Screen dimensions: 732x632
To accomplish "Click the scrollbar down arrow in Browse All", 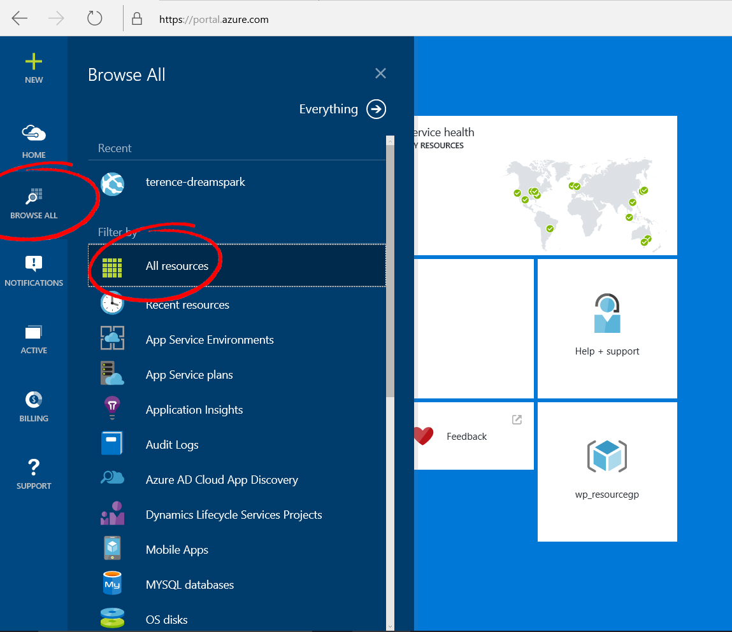I will (391, 626).
